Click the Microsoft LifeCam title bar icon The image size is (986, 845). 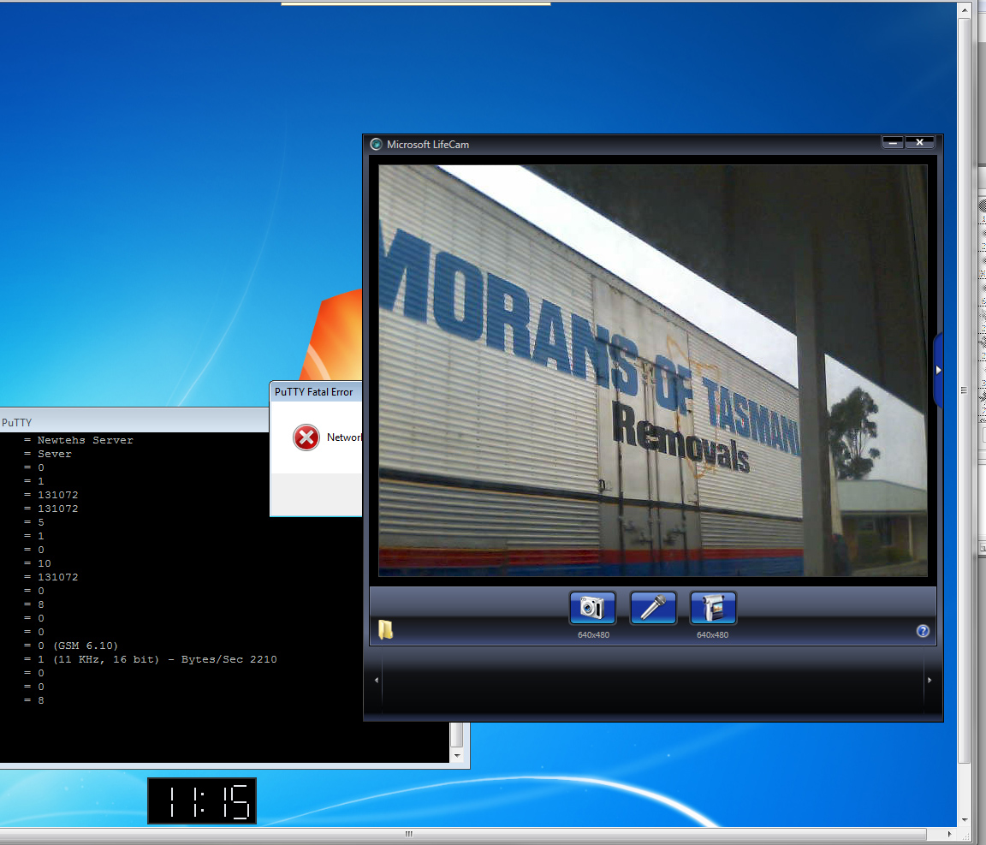[376, 144]
